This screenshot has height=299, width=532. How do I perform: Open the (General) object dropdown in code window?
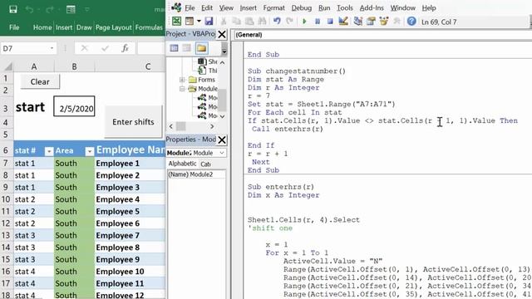tap(382, 35)
